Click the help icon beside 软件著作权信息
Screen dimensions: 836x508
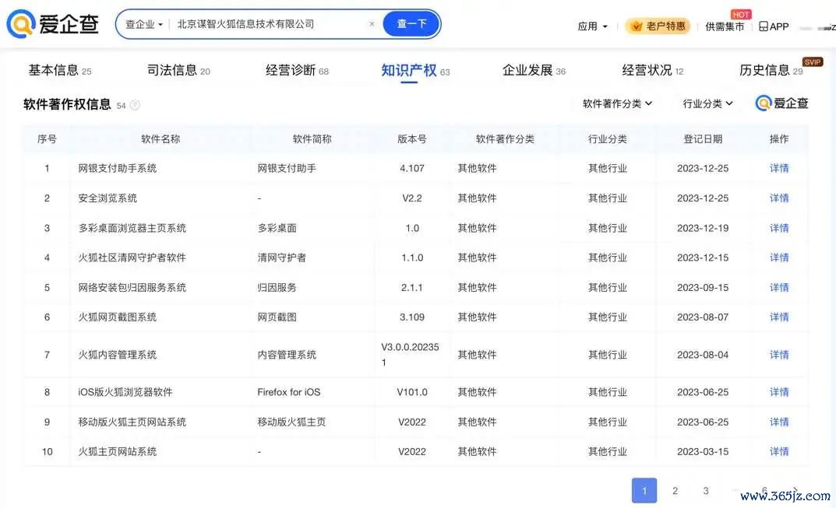coord(135,105)
